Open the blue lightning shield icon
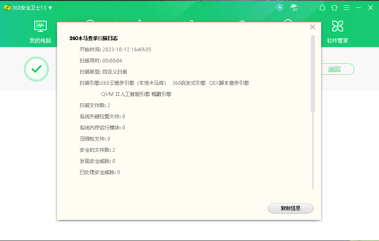The height and width of the screenshot is (241, 379). tap(280, 7)
